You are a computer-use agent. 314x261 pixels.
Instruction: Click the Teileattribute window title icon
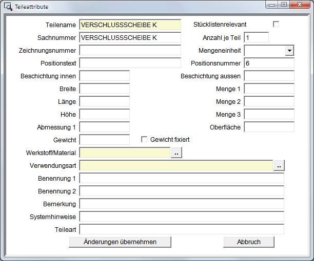(8, 6)
